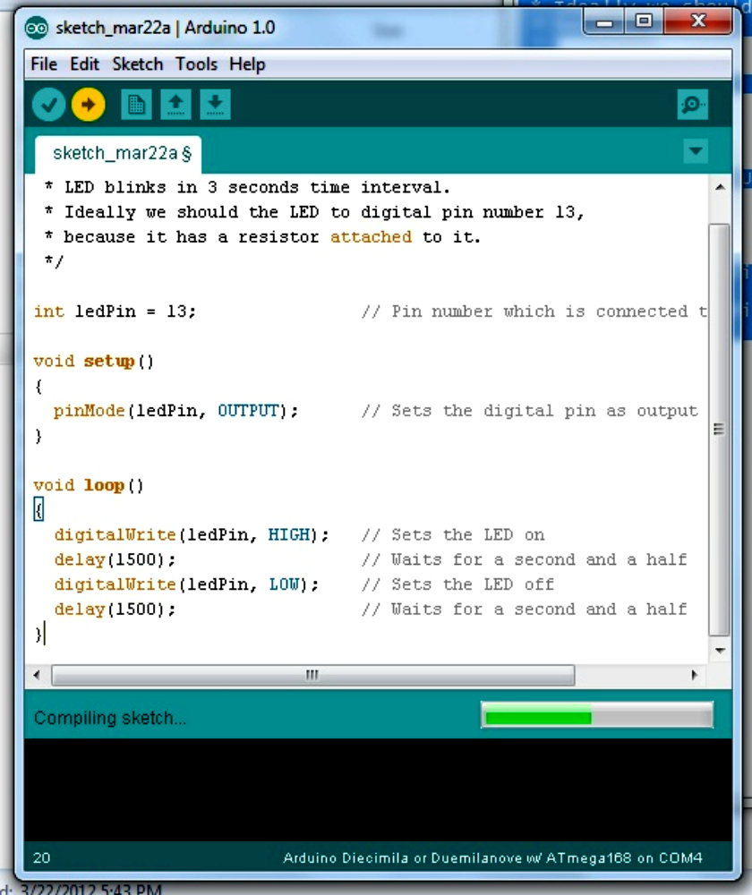The image size is (752, 895).
Task: Click the 'void setup()' code line
Action: click(x=94, y=362)
